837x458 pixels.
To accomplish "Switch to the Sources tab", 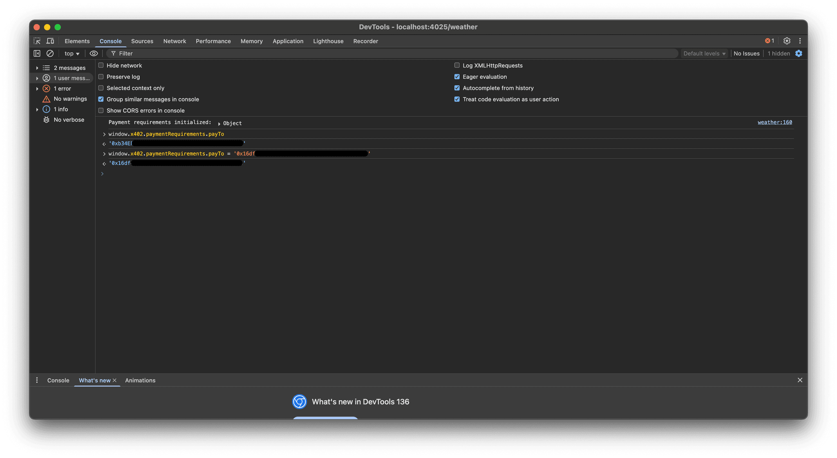I will click(142, 41).
